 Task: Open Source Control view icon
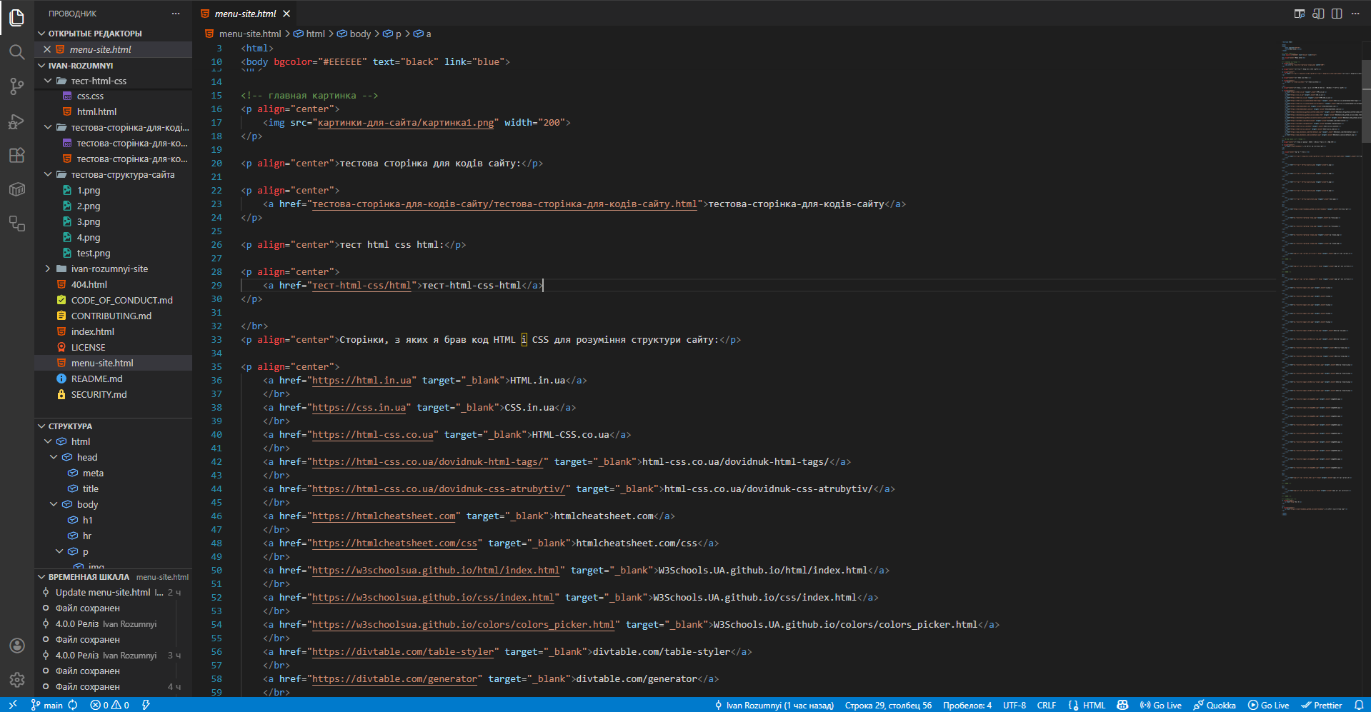click(x=16, y=86)
